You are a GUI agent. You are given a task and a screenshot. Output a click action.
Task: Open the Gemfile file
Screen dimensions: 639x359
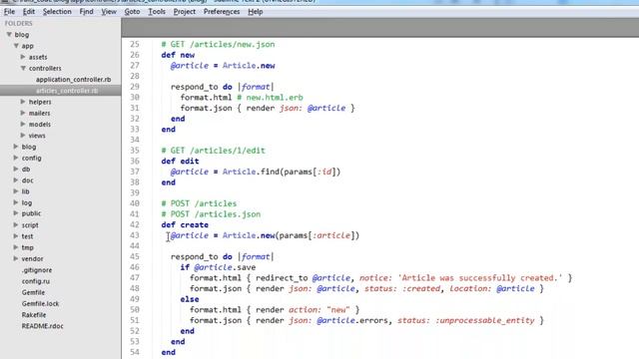(x=33, y=292)
